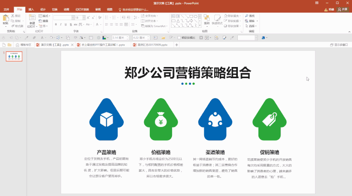Screen dimensions: 352x196
Task: Toggle the lock aspect ratio (锁定纵横比) checkbox
Action: pos(179,38)
